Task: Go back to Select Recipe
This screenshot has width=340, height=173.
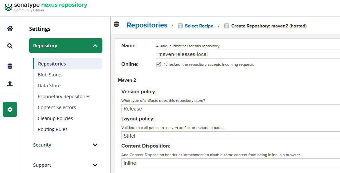Action: click(x=199, y=26)
